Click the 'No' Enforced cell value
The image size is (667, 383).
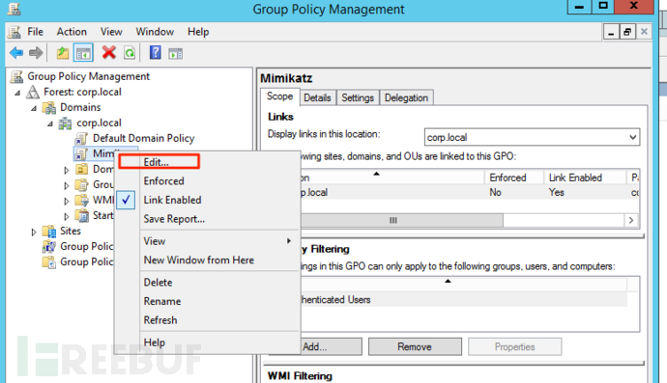tap(495, 192)
